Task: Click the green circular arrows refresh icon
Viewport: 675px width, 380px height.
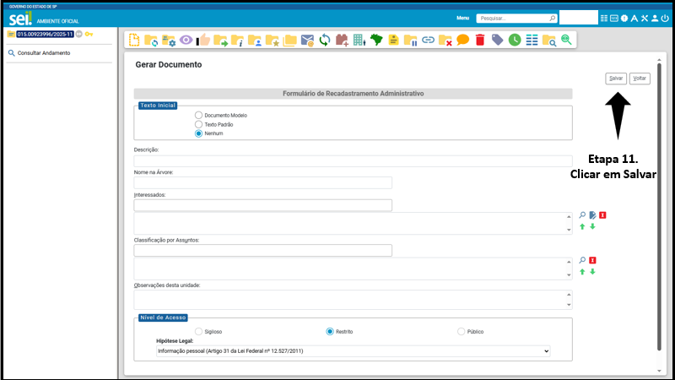Action: pos(324,40)
